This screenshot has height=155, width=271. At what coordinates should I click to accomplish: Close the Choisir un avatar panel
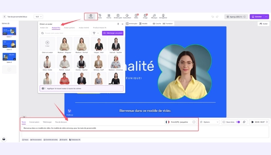click(x=123, y=24)
